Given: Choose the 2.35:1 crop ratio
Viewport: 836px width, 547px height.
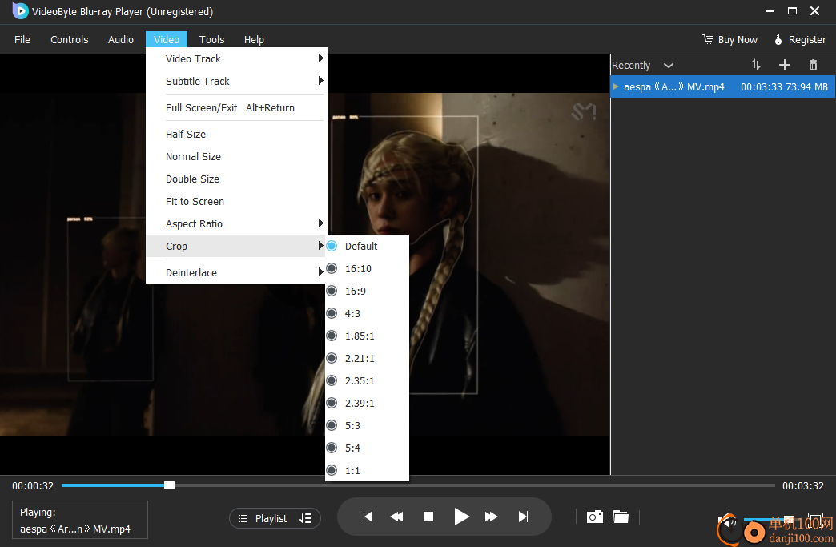Looking at the screenshot, I should pyautogui.click(x=367, y=380).
